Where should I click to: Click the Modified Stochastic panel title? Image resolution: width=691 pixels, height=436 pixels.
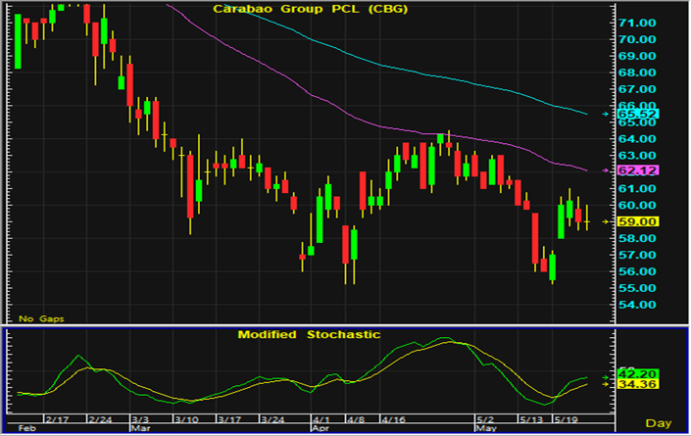pos(309,335)
